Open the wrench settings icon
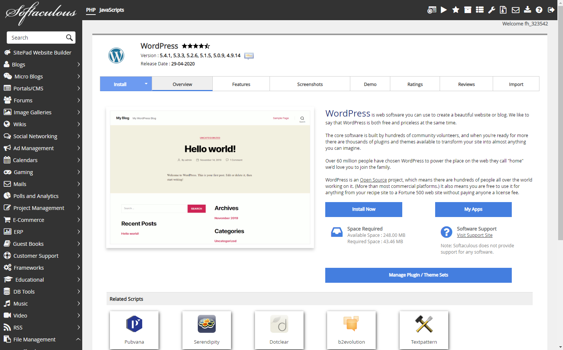The image size is (563, 350). click(x=492, y=10)
